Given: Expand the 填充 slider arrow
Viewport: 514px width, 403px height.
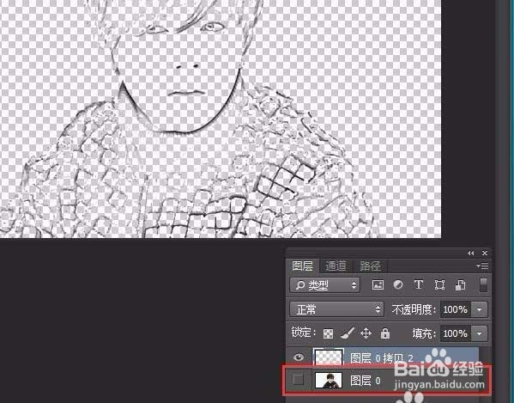Looking at the screenshot, I should tap(480, 333).
